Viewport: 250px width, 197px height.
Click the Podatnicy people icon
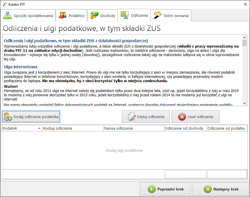[63, 16]
